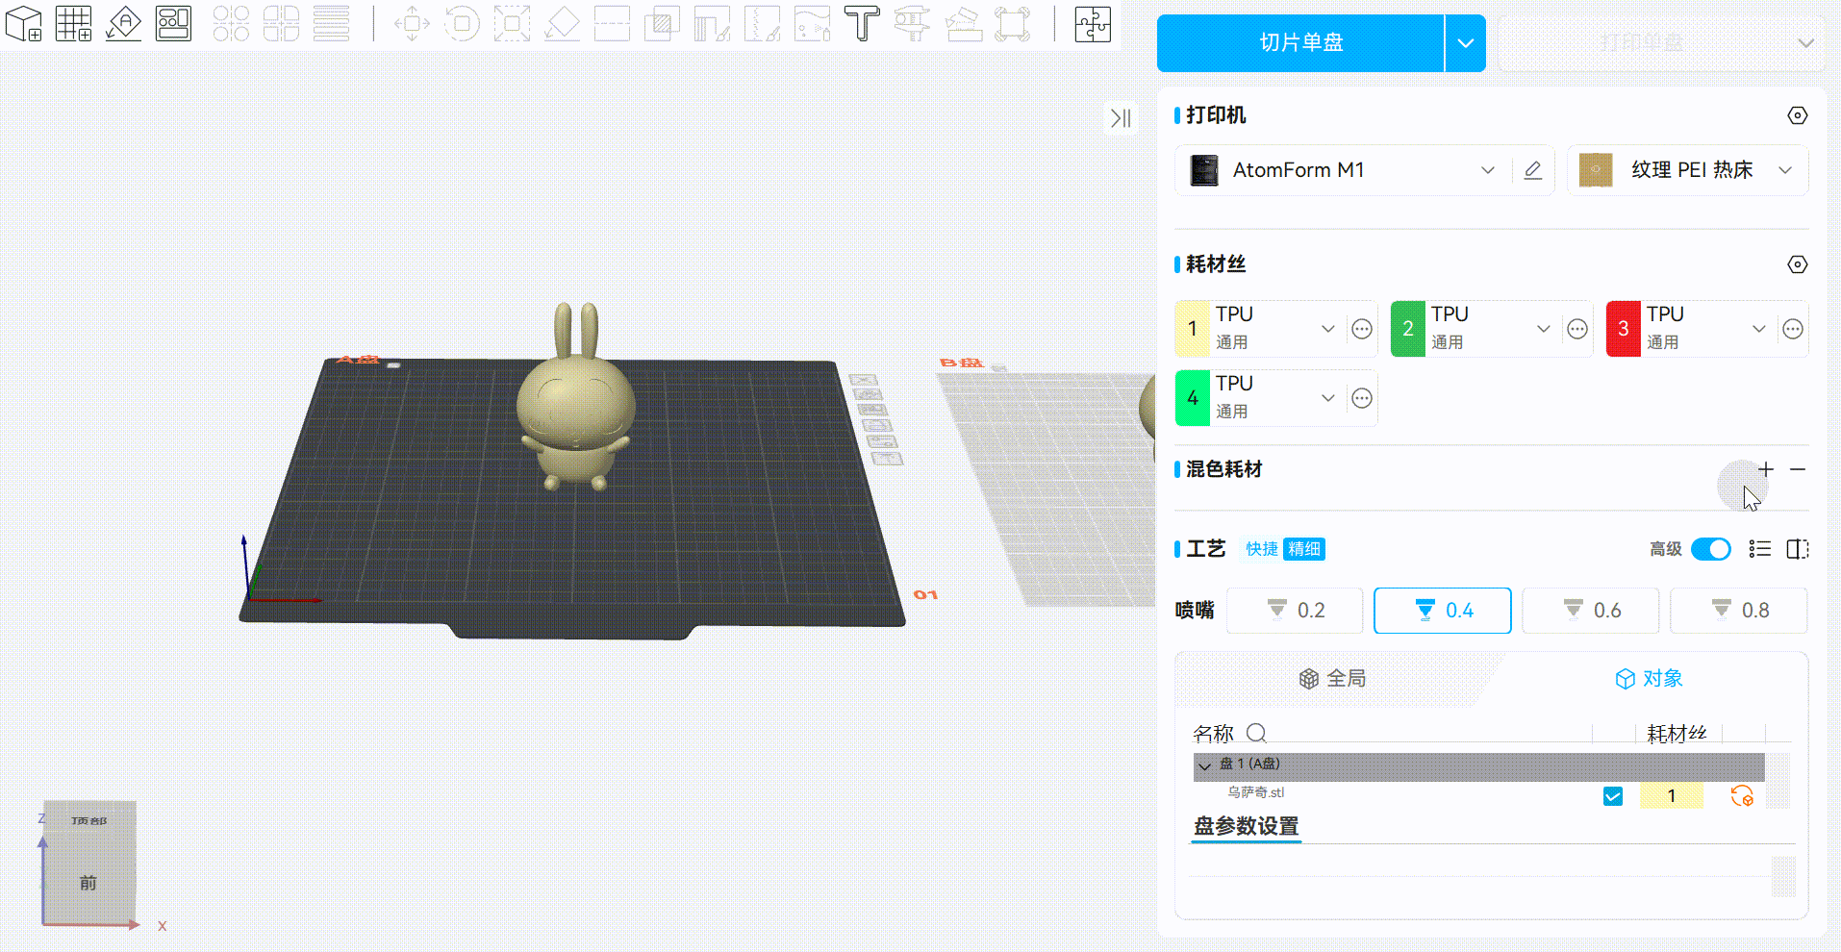Select the Color painting tool
This screenshot has width=1841, height=952.
812,23
